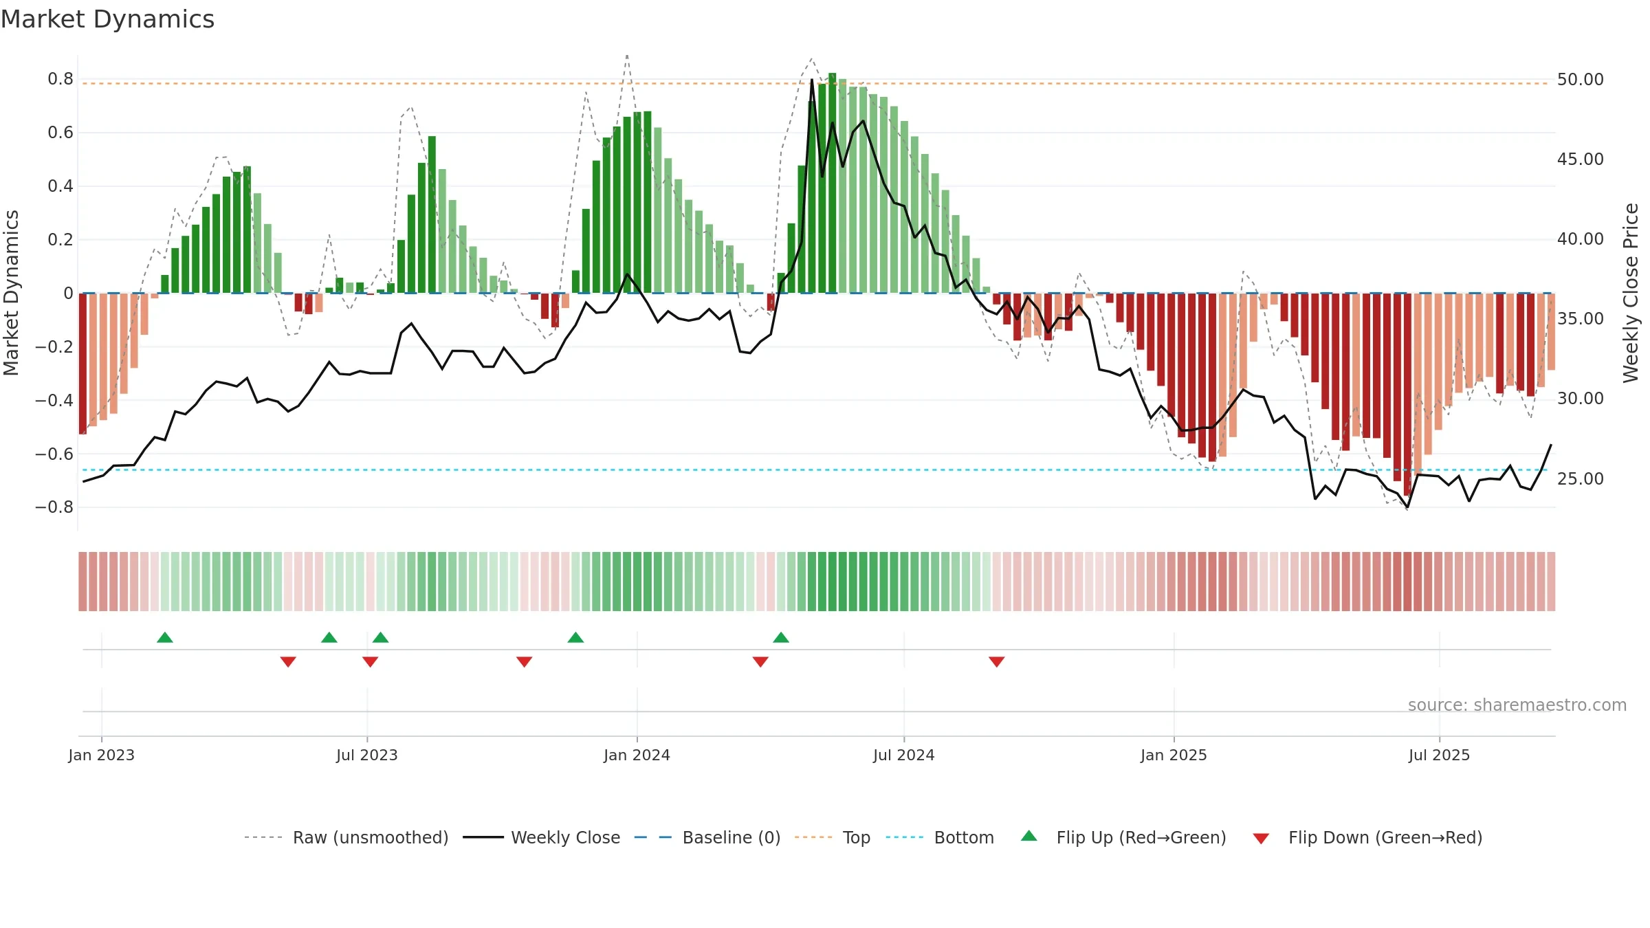1650x928 pixels.
Task: Click the 0.8 left axis tick label
Action: 60,79
